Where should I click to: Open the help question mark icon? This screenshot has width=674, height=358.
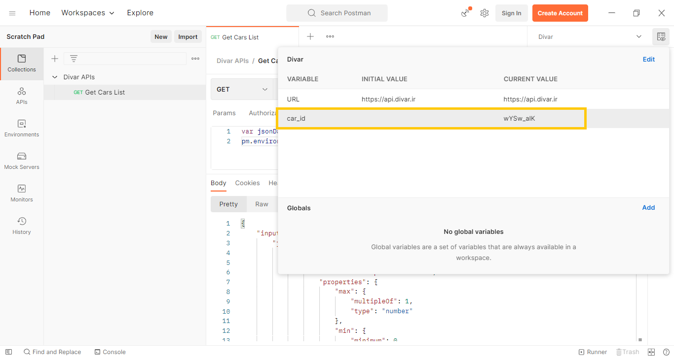coord(666,352)
